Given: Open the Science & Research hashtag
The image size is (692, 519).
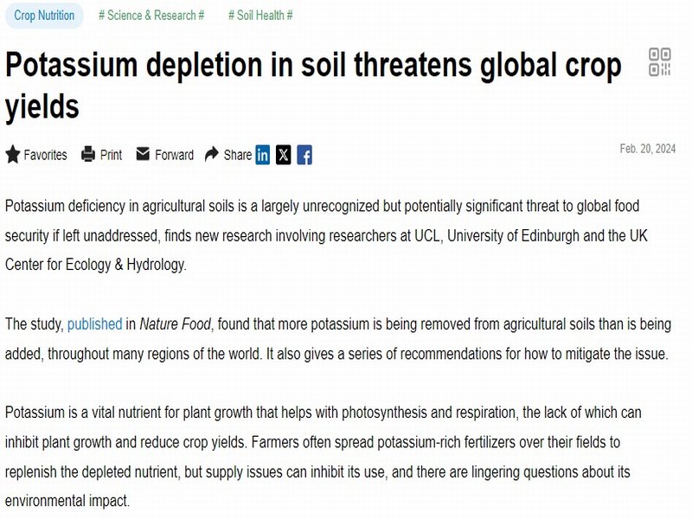Looking at the screenshot, I should (x=151, y=16).
